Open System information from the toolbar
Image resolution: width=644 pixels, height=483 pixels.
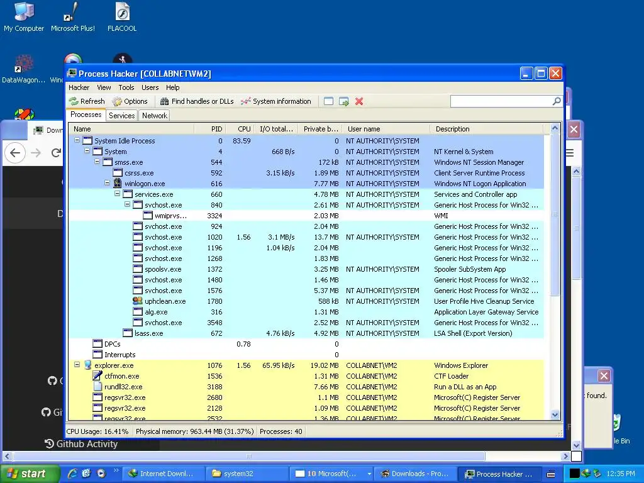[x=275, y=101]
